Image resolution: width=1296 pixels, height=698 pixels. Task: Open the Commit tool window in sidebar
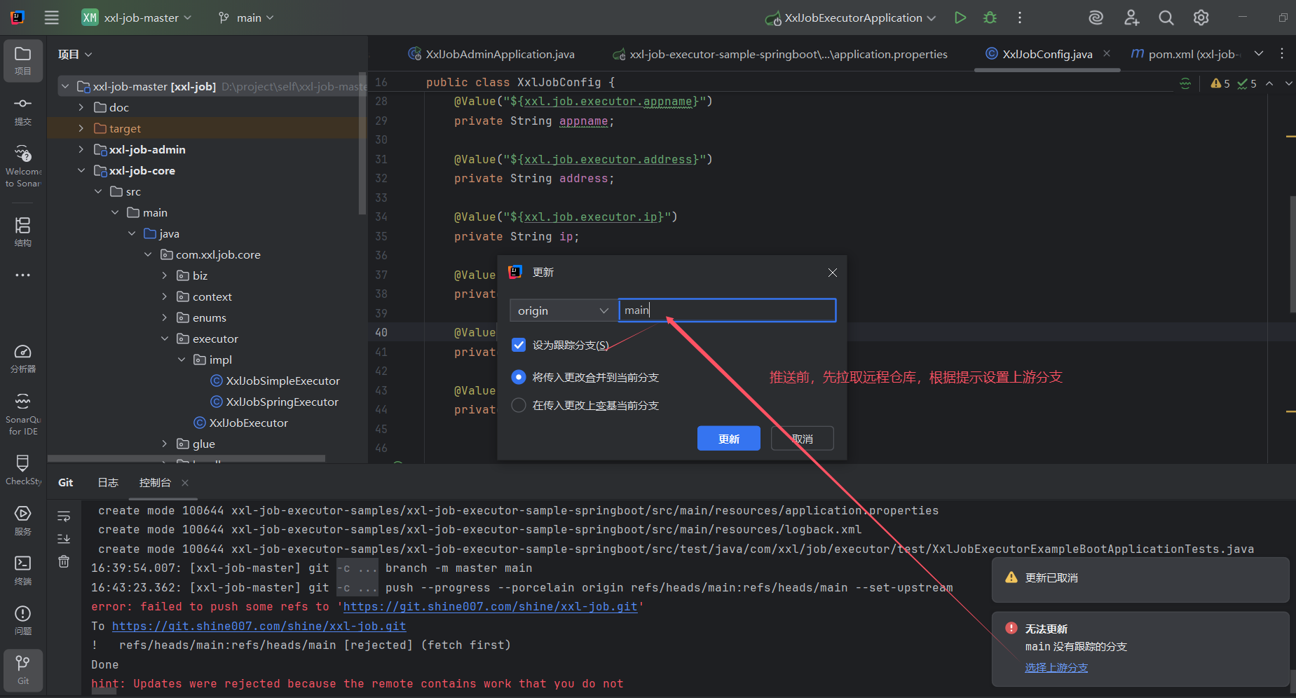(x=23, y=111)
